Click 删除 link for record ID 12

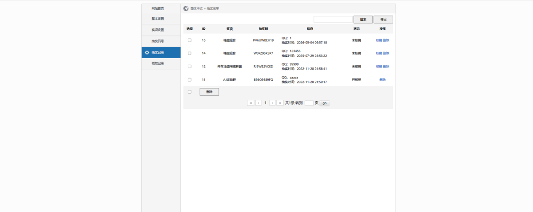click(386, 67)
